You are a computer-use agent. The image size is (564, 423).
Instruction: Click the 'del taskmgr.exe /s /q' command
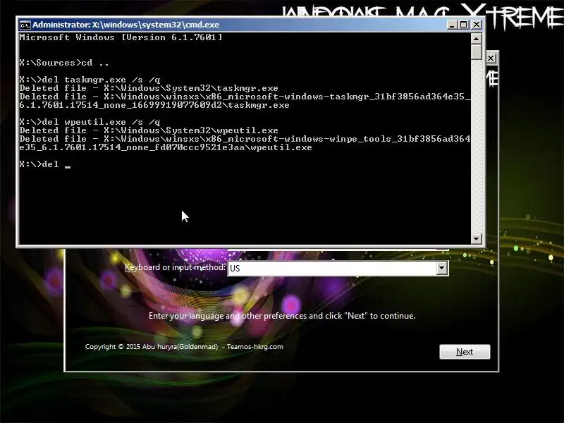(x=101, y=80)
